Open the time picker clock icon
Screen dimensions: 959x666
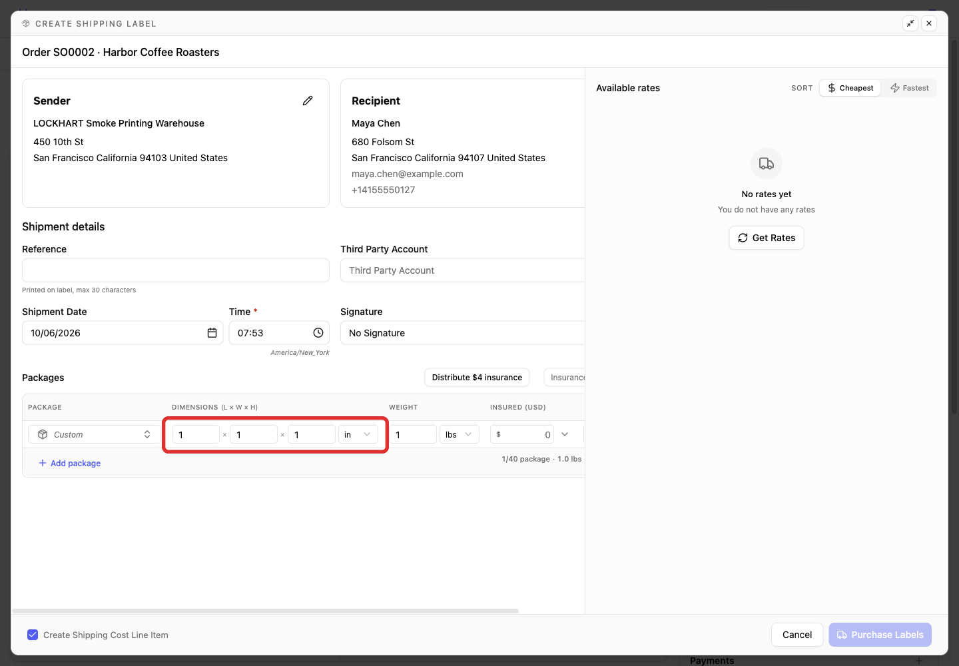pos(318,333)
